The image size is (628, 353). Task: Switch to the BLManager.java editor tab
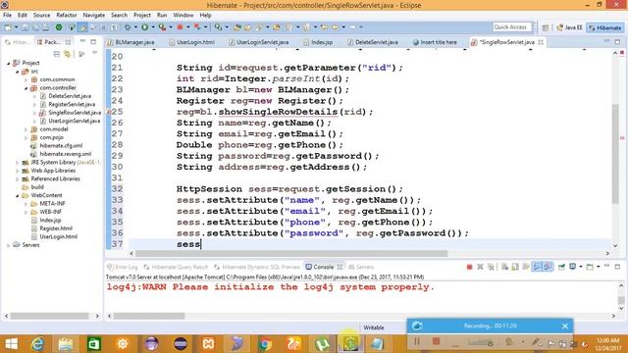[131, 42]
